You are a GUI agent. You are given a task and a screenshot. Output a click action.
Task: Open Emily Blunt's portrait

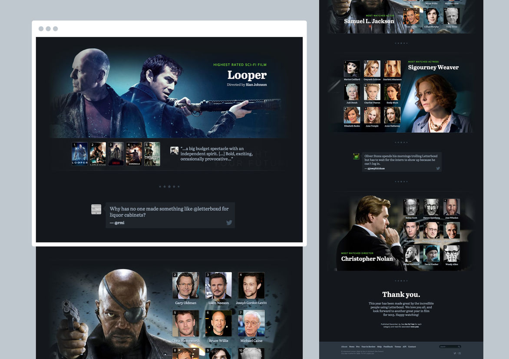pyautogui.click(x=392, y=92)
